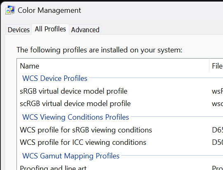The image size is (223, 170).
Task: Collapse the WCS Device Profiles group
Action: coord(55,78)
